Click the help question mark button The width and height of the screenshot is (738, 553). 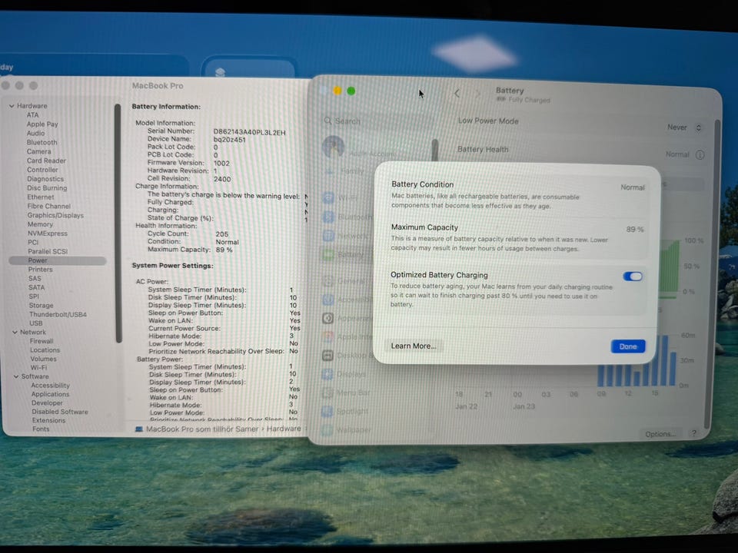pyautogui.click(x=693, y=433)
